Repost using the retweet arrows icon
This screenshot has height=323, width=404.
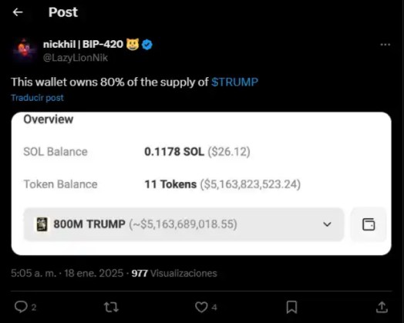tap(111, 307)
